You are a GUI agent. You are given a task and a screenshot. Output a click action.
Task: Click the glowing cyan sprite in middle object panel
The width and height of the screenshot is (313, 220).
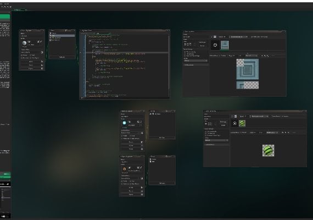click(124, 123)
